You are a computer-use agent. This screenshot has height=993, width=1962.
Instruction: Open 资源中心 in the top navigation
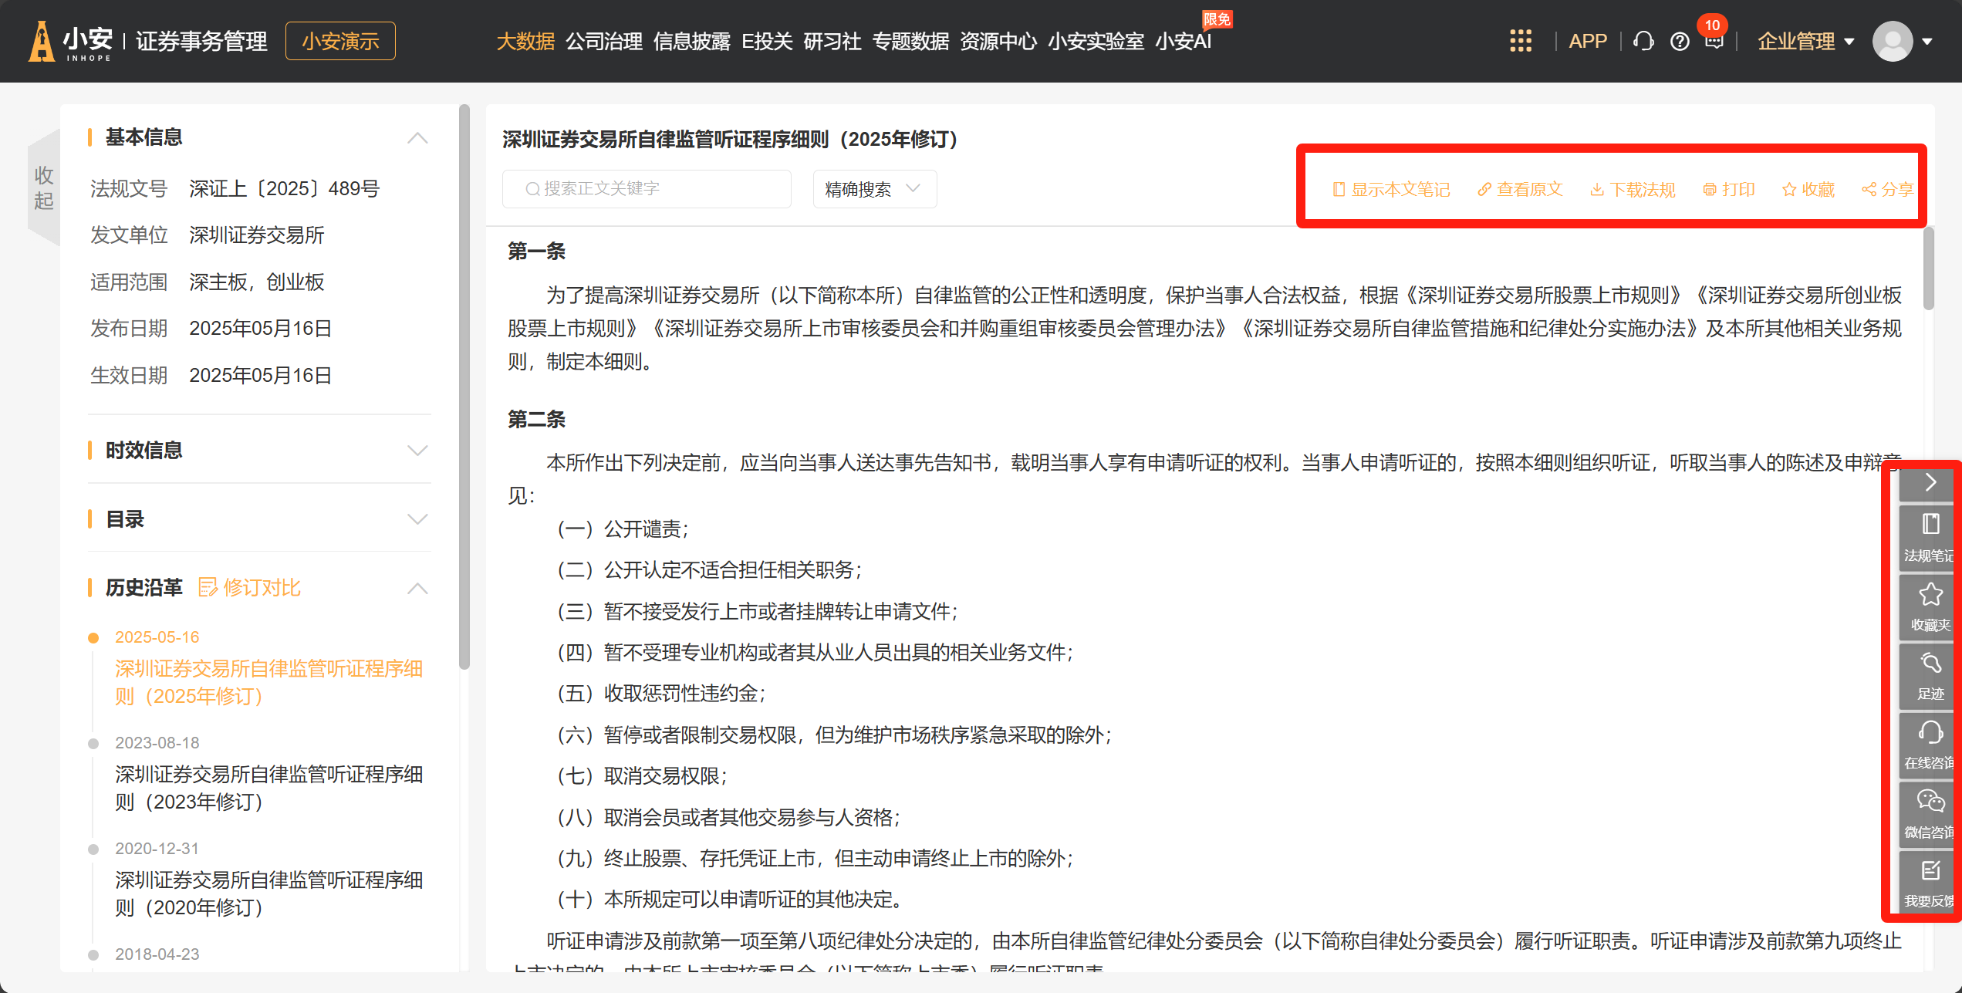(998, 41)
